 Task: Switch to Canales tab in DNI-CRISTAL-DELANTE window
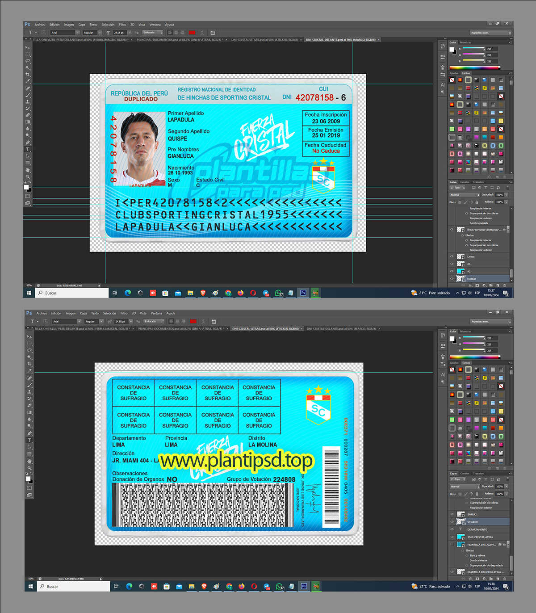[x=465, y=182]
